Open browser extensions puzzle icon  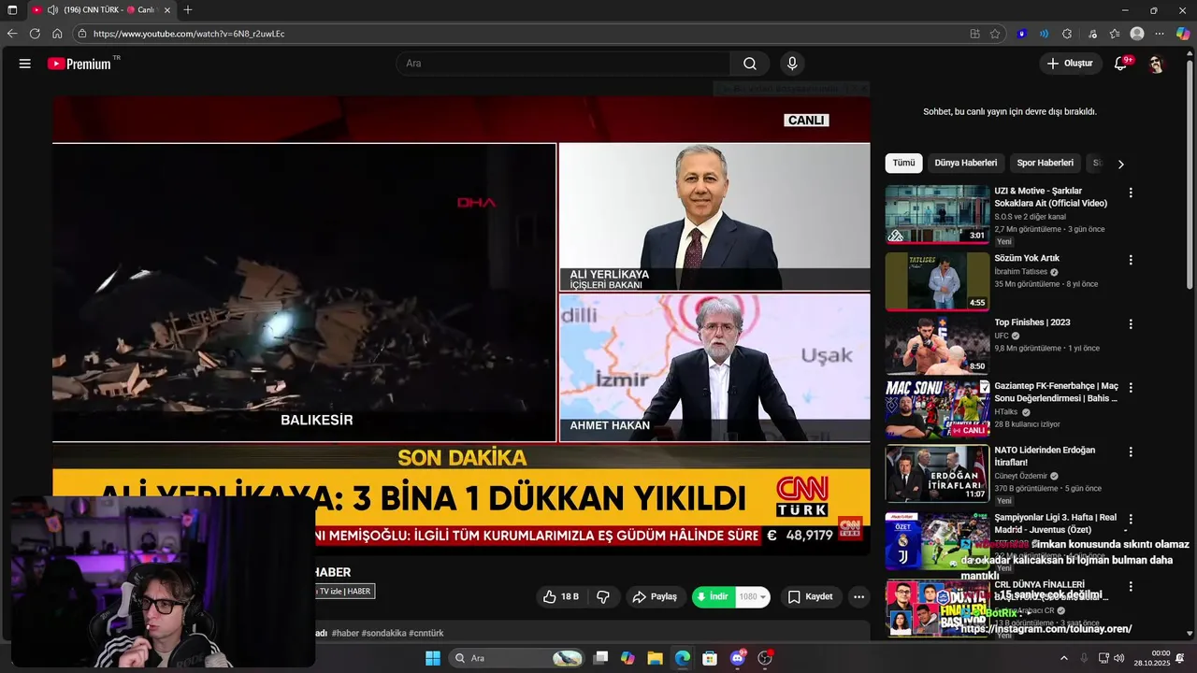pyautogui.click(x=1067, y=34)
